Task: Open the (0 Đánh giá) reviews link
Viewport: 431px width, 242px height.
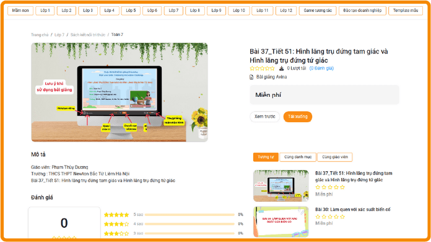Action: [321, 68]
